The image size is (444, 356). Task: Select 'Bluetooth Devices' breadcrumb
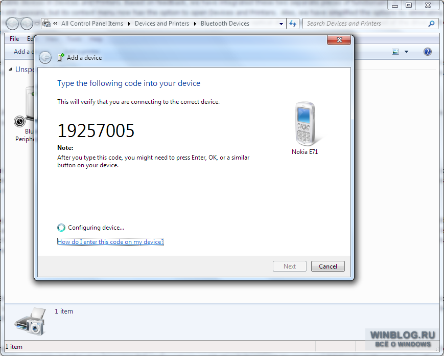225,24
